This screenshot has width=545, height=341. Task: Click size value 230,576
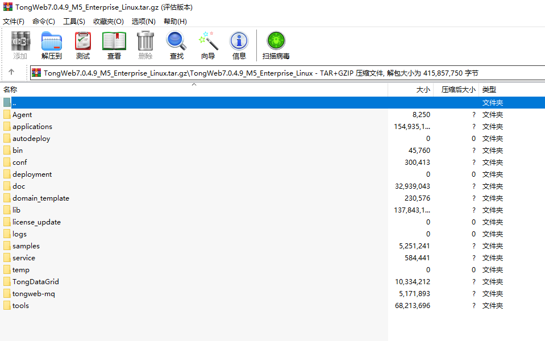coord(417,198)
